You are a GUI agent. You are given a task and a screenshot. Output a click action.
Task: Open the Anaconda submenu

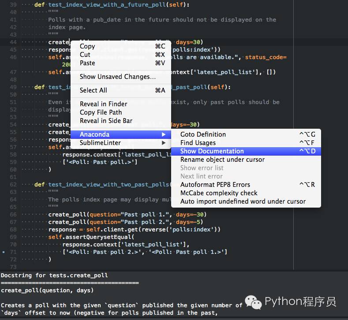click(121, 134)
